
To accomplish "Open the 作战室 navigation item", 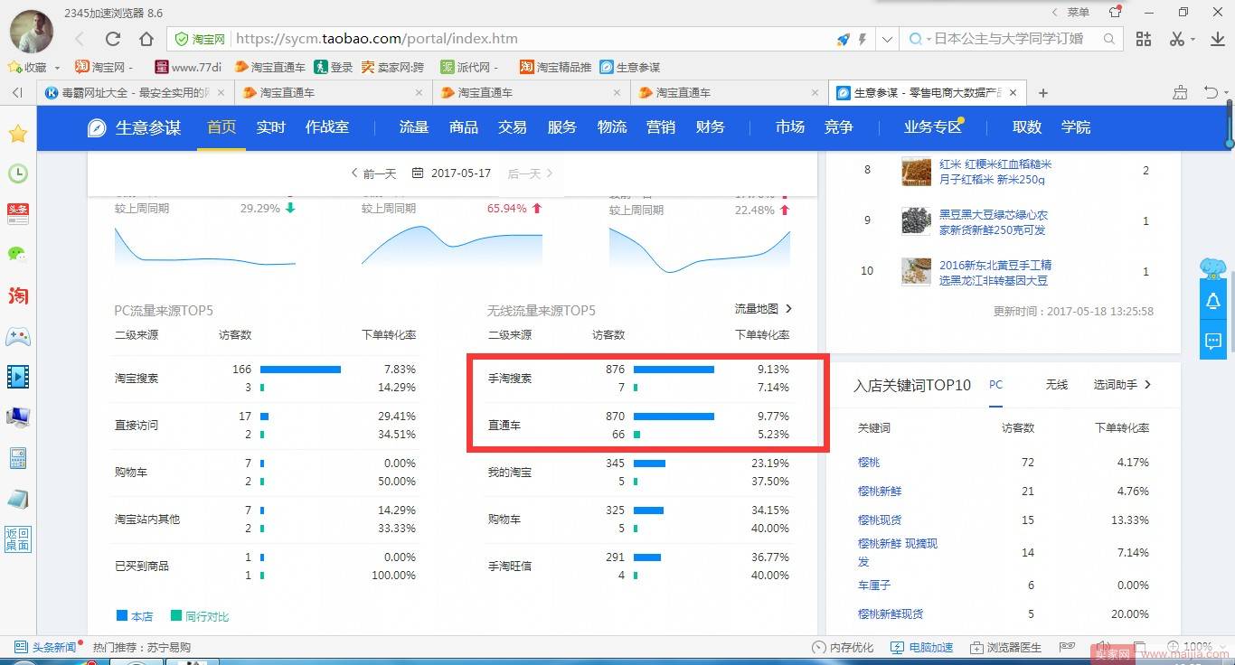I will 327,127.
